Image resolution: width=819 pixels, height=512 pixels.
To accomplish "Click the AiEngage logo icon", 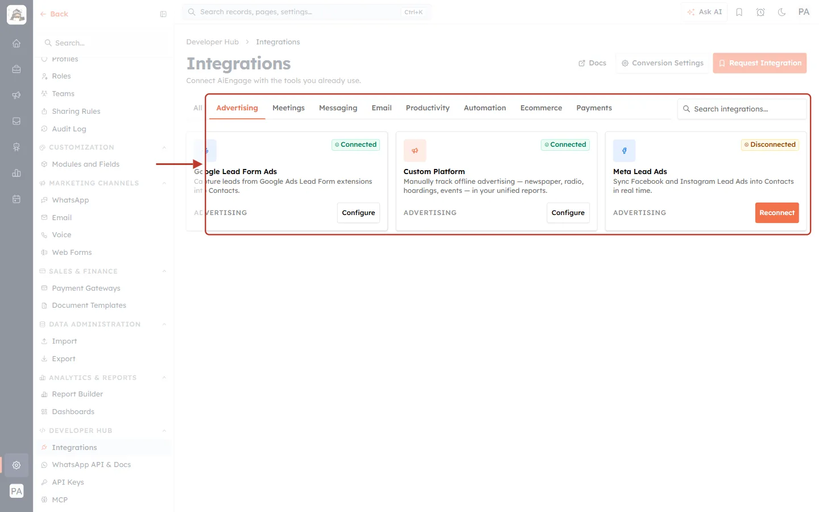I will (16, 15).
